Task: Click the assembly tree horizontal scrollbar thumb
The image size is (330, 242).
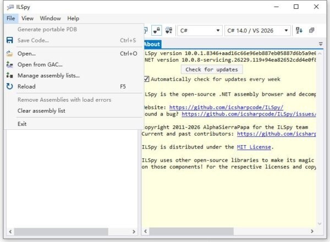Action: (61, 232)
